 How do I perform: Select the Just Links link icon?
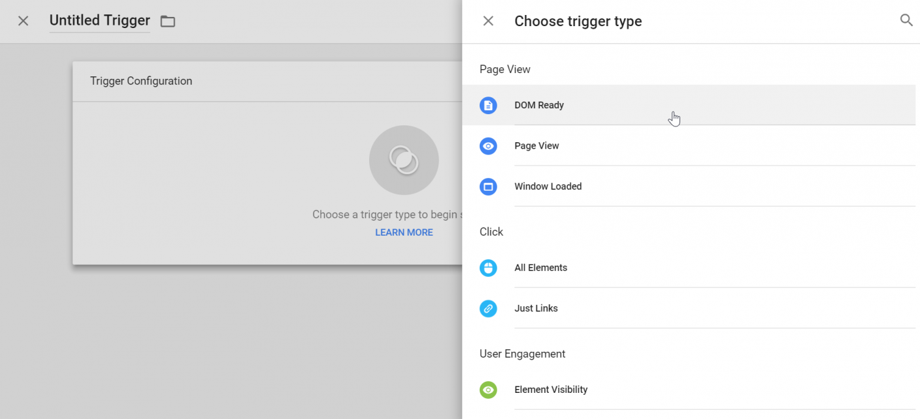coord(489,308)
